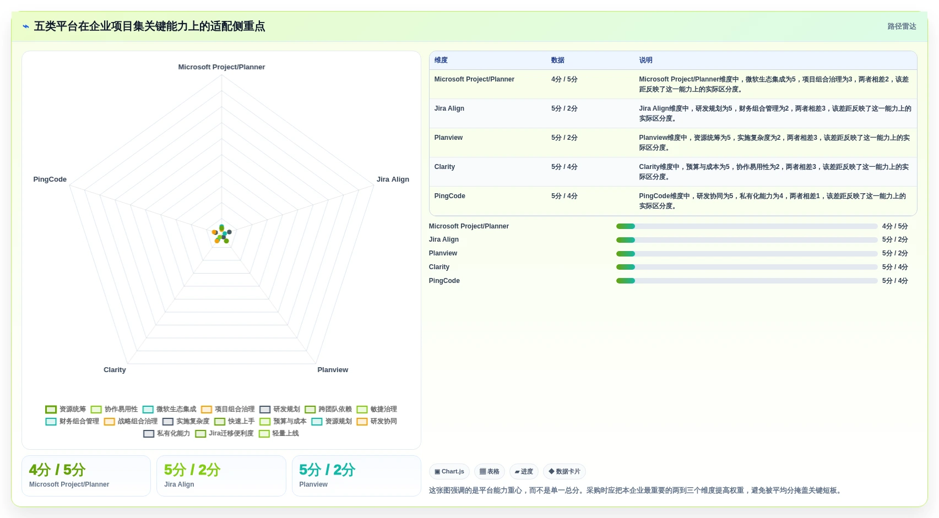
Task: Click the 路径雷达 label at top right
Action: [x=902, y=26]
